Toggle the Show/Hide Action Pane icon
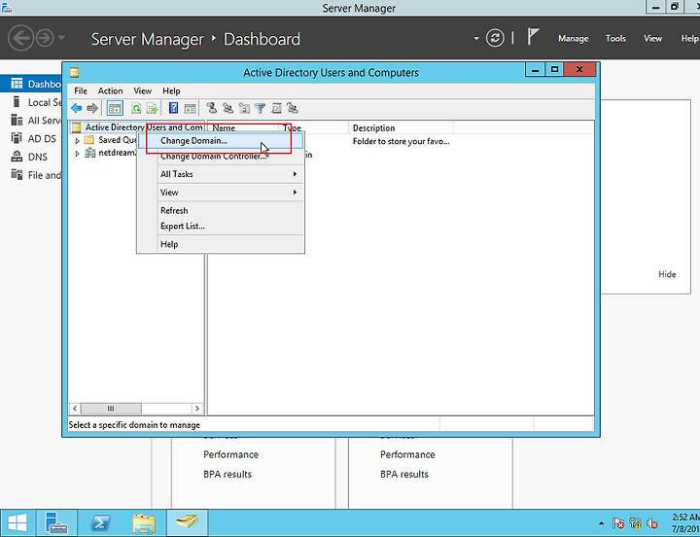This screenshot has width=700, height=537. click(191, 108)
